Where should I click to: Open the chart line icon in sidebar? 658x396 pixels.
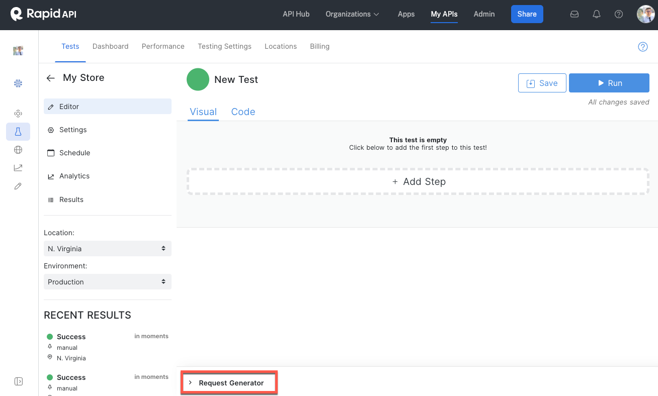point(18,168)
